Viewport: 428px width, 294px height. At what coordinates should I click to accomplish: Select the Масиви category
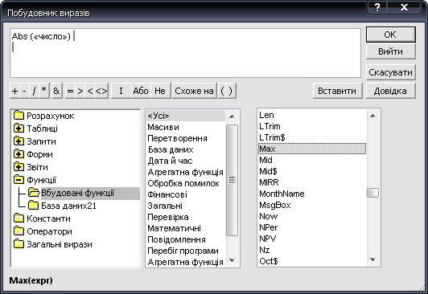(x=186, y=127)
